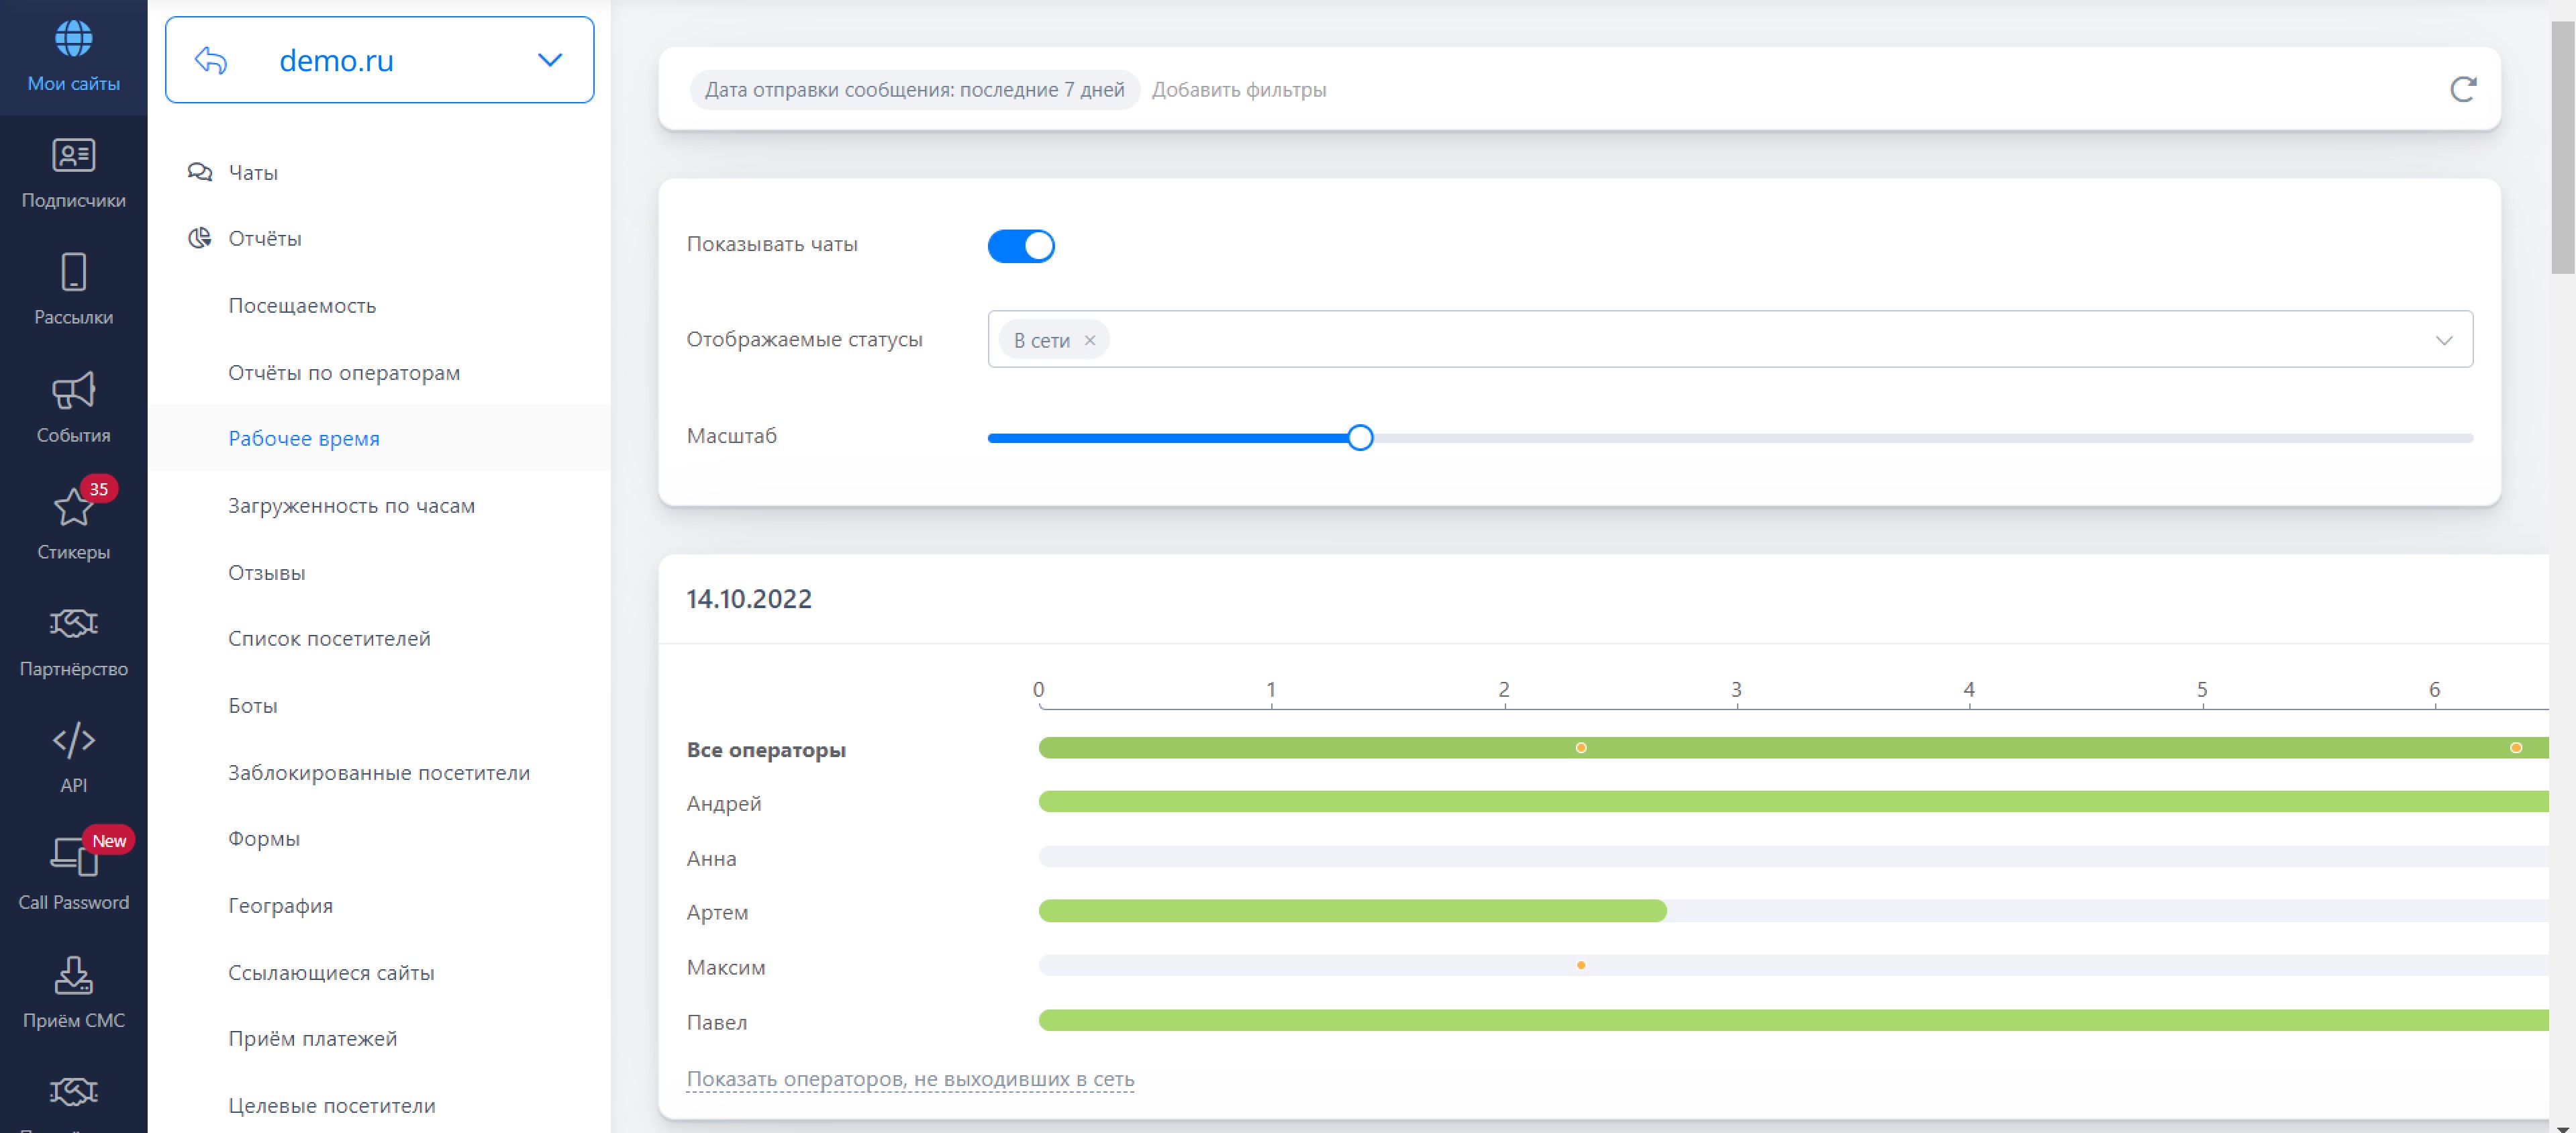Open the Загруженность по часам report

coord(351,505)
